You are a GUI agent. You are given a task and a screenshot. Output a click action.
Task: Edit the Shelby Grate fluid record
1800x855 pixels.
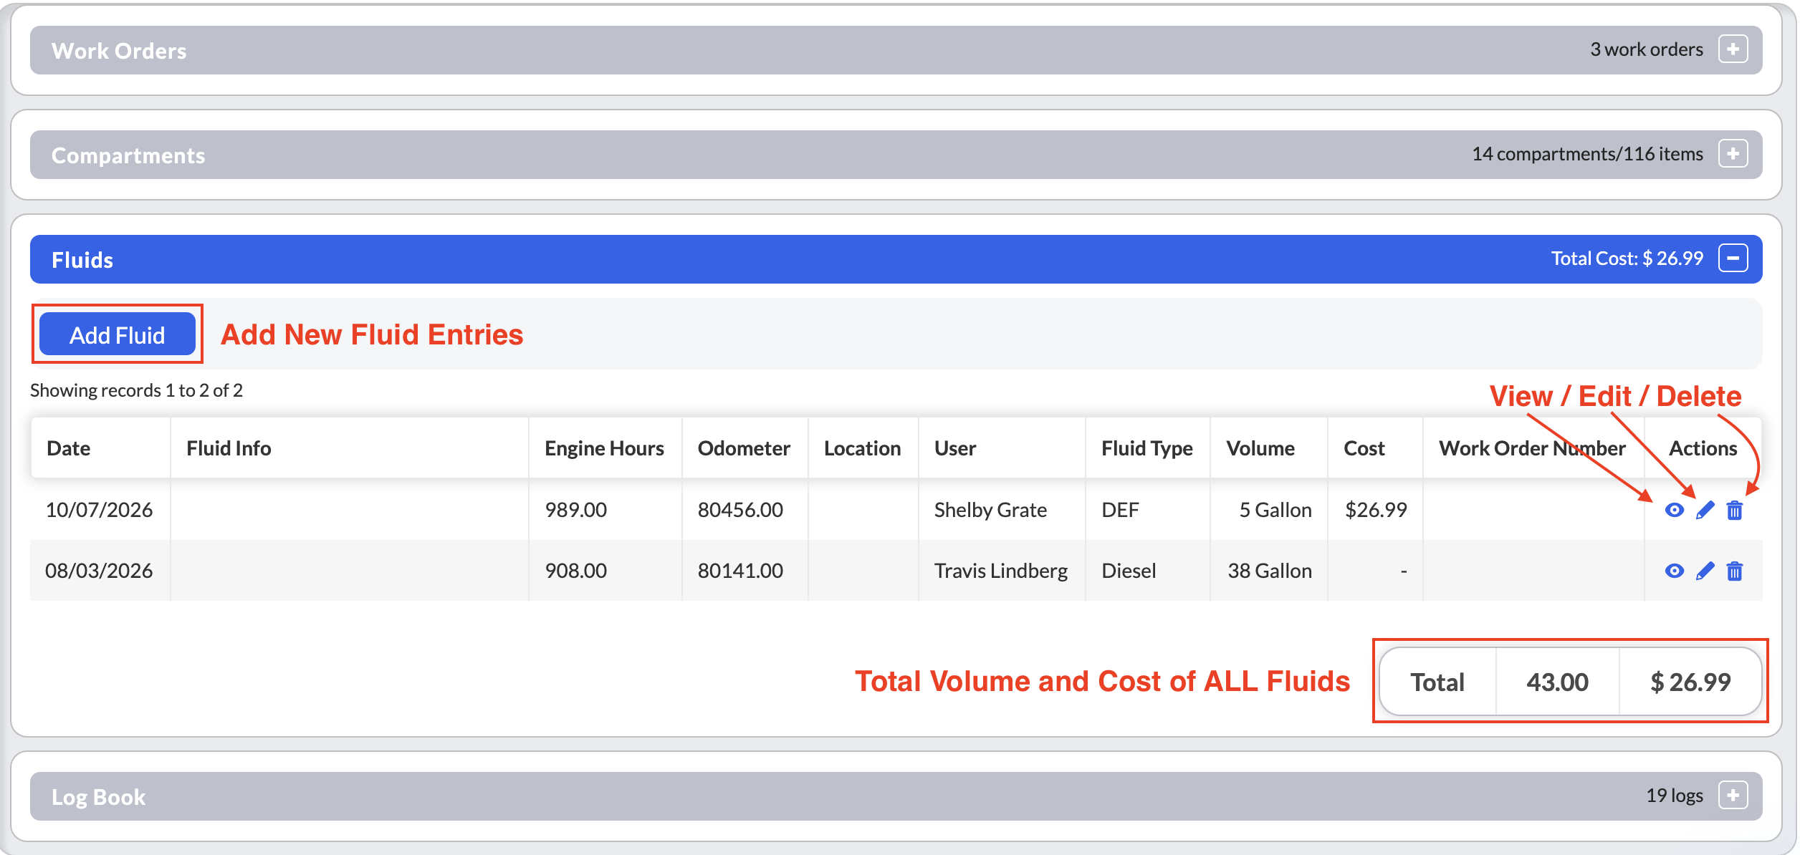point(1705,510)
